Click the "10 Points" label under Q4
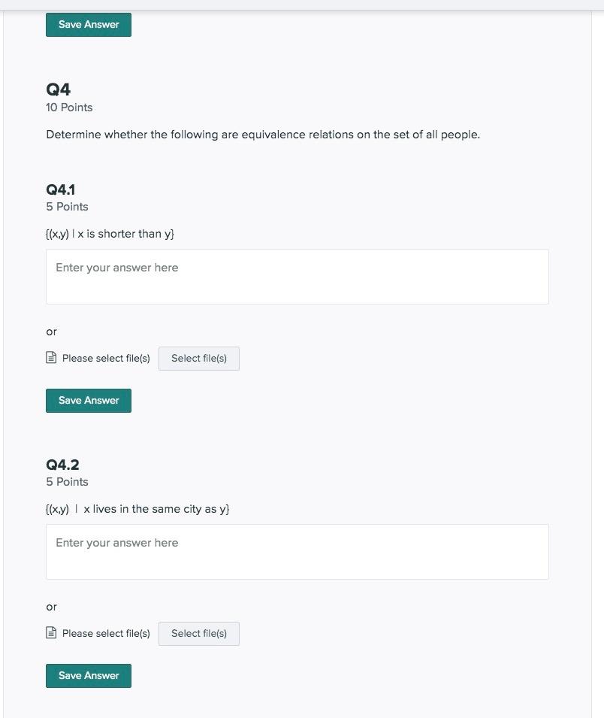 [x=69, y=108]
